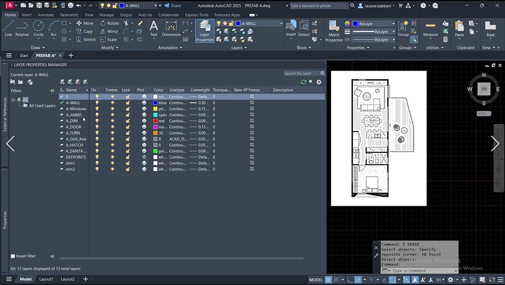Image resolution: width=505 pixels, height=285 pixels.
Task: Open the Measure utility tool
Action: pyautogui.click(x=430, y=28)
